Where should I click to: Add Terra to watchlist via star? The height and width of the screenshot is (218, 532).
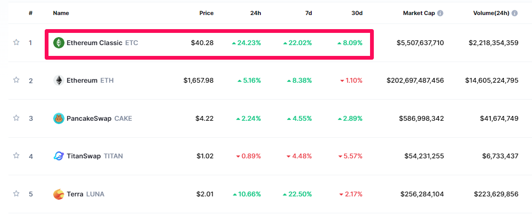(x=16, y=193)
